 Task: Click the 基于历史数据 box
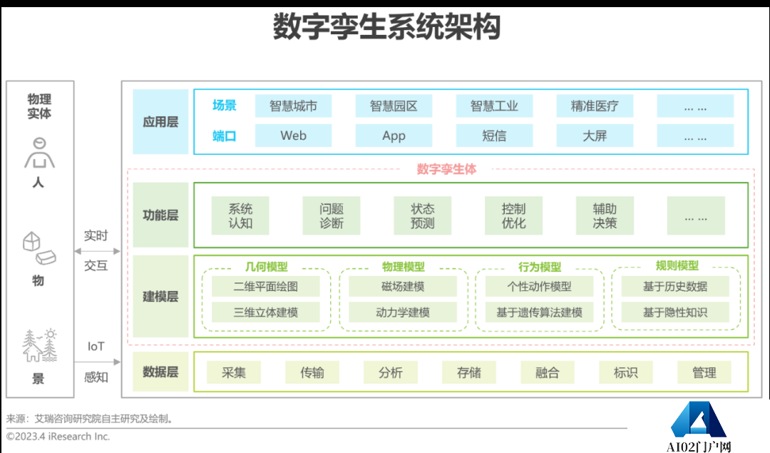click(x=675, y=287)
